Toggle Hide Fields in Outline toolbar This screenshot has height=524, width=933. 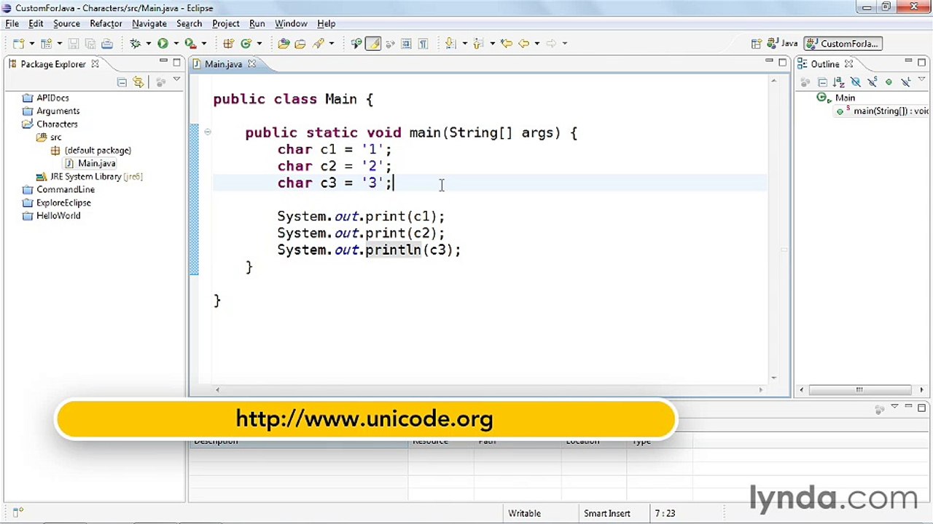click(856, 82)
